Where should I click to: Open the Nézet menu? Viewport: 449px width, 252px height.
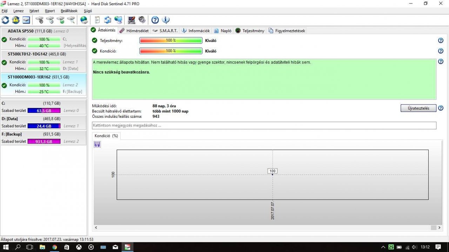pyautogui.click(x=34, y=11)
